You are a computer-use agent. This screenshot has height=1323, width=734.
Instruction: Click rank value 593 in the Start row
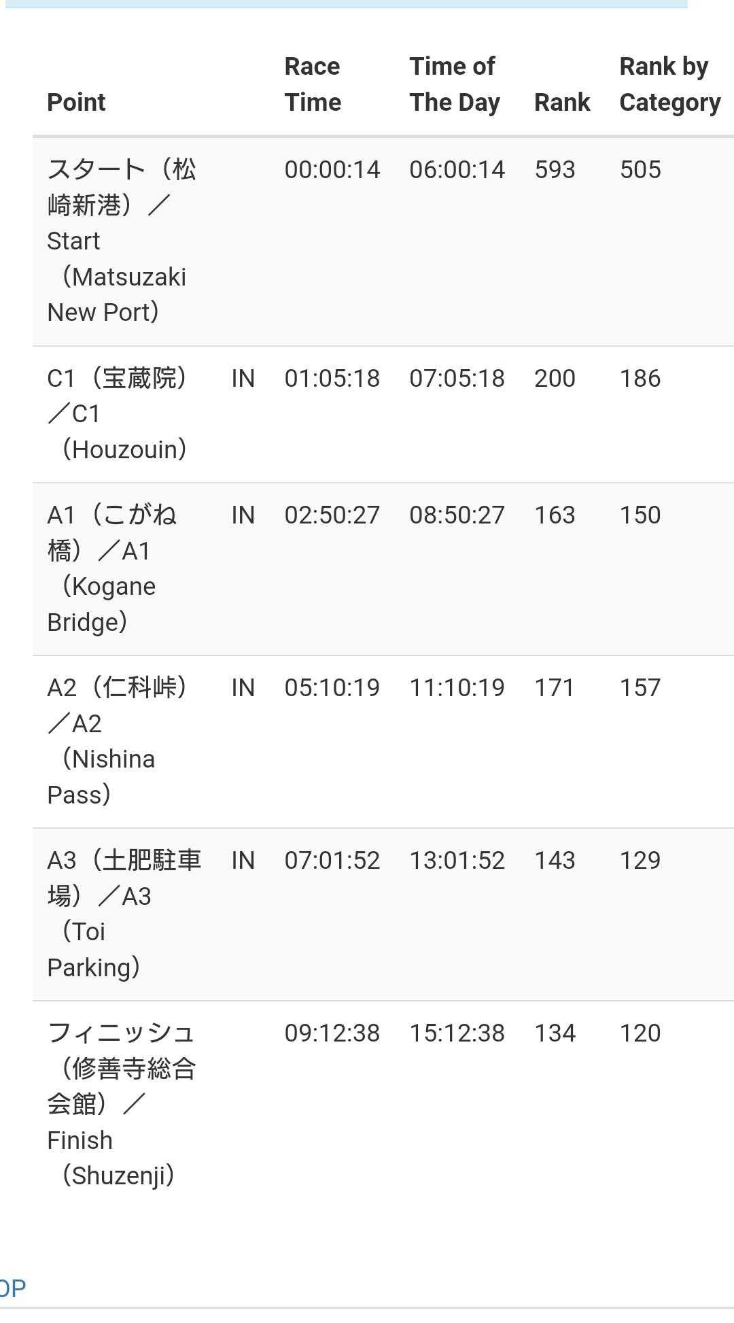(555, 169)
